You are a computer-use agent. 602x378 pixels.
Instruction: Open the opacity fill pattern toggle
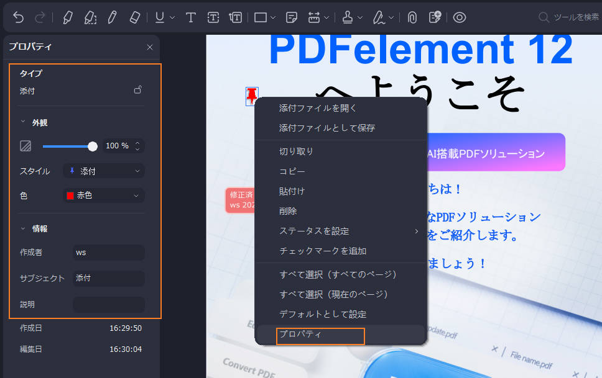pyautogui.click(x=25, y=146)
